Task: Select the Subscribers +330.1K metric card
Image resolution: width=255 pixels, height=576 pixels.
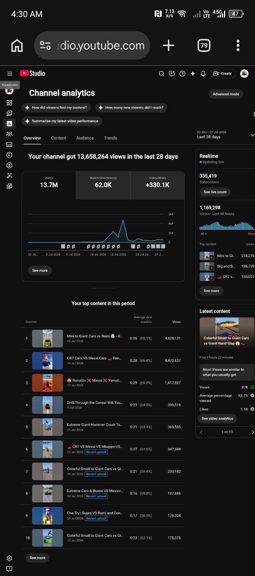Action: (x=158, y=185)
